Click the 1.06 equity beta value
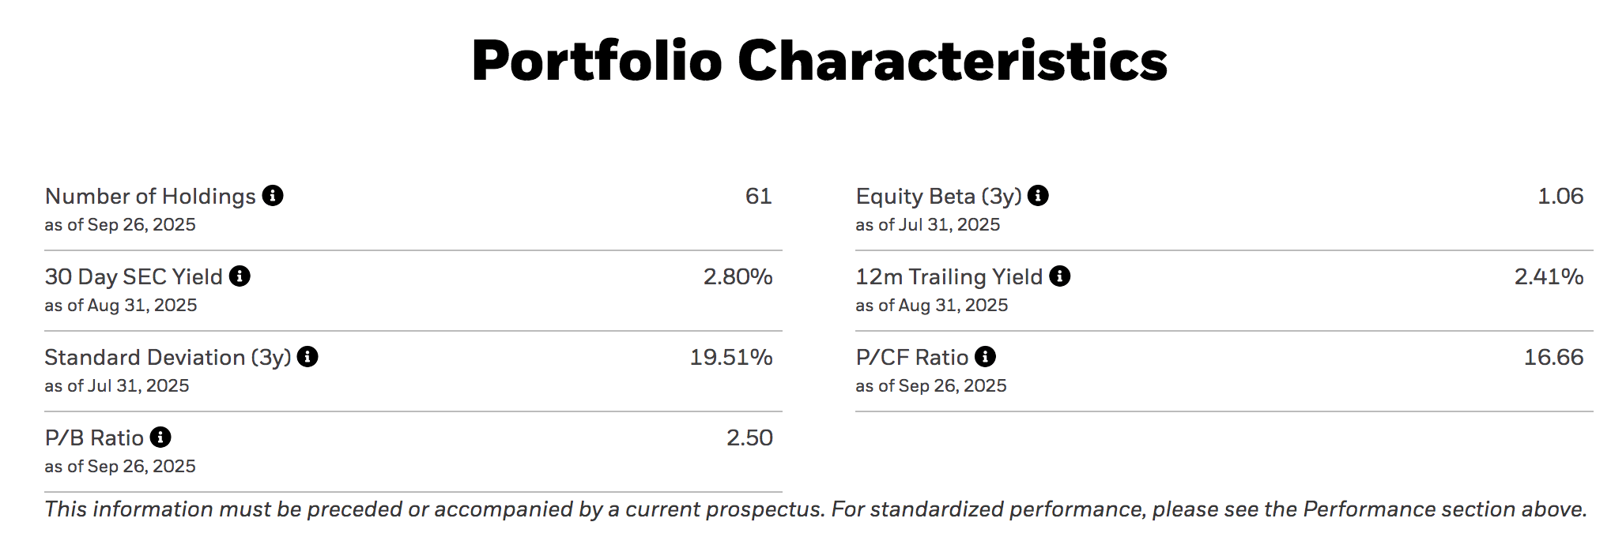The width and height of the screenshot is (1611, 537). tap(1560, 196)
